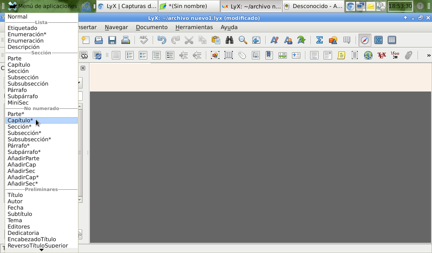The width and height of the screenshot is (432, 253).
Task: Toggle the math toolbar Sigma panel button
Action: 378,40
